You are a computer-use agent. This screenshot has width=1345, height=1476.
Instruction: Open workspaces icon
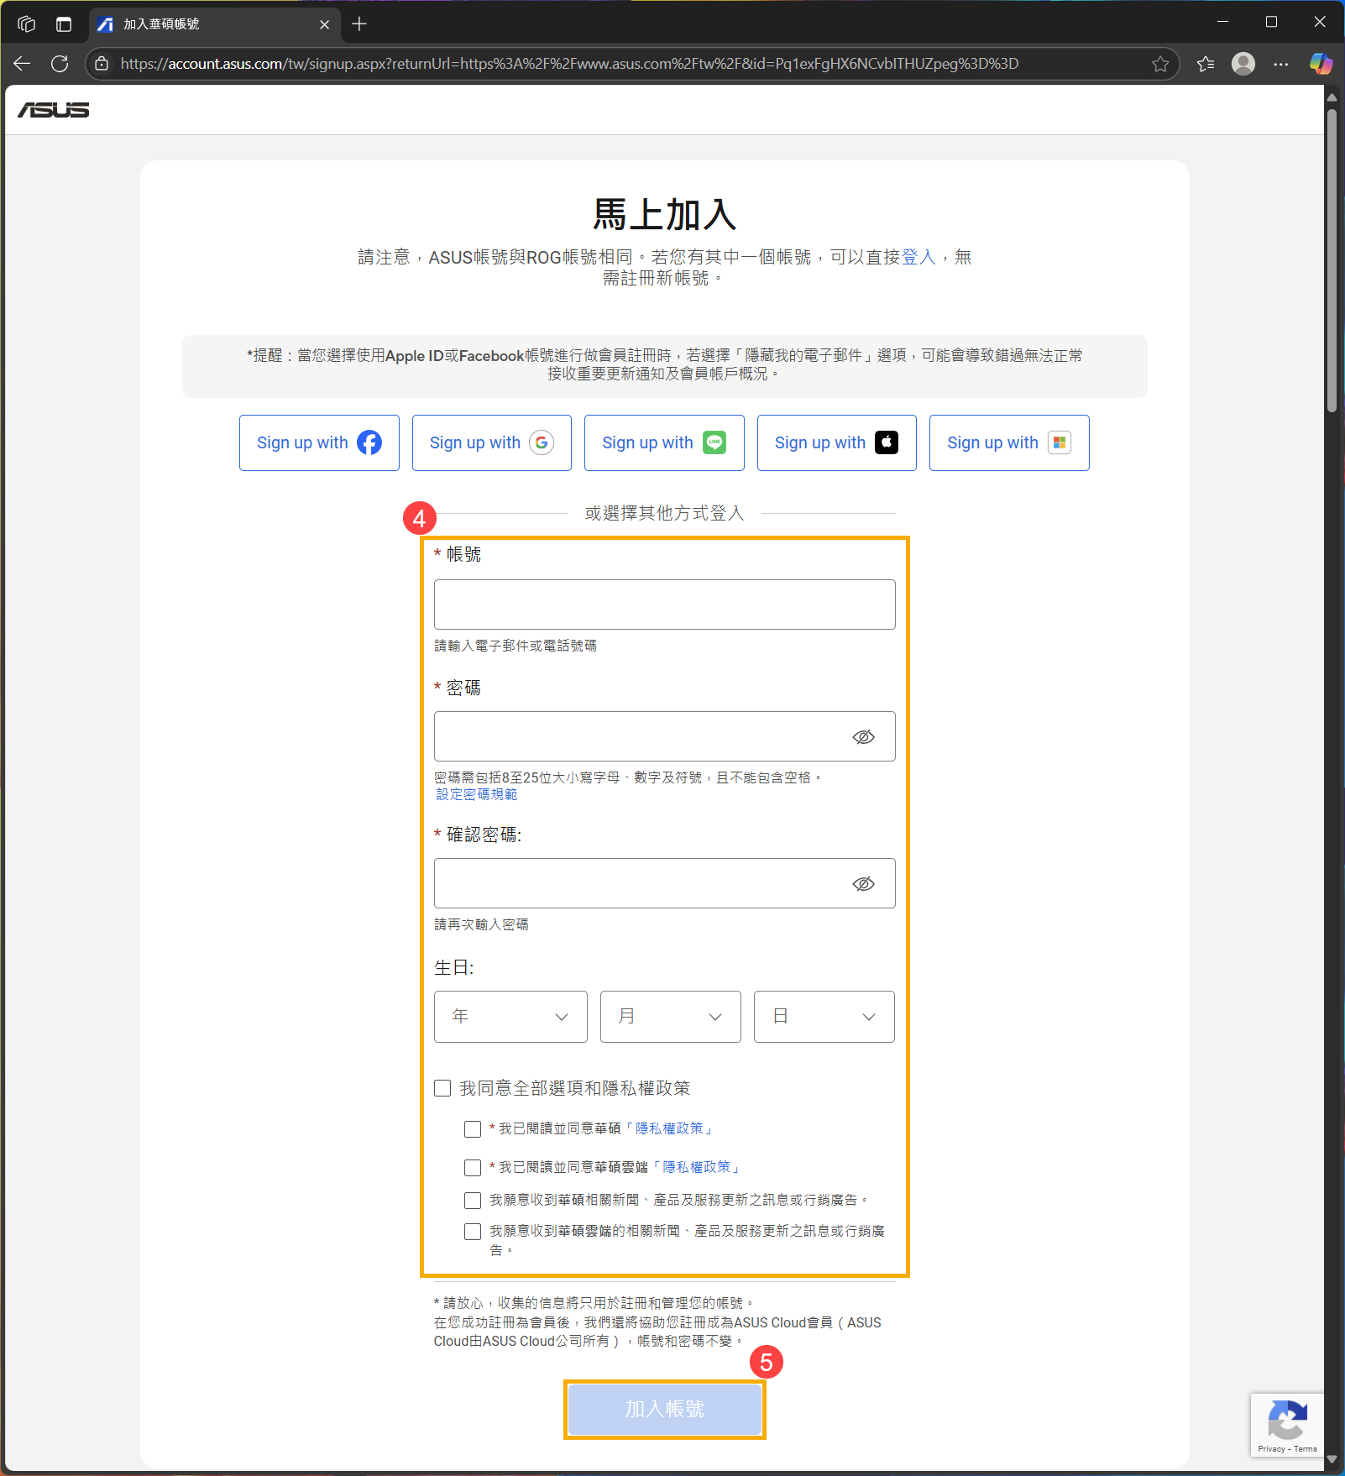pos(26,24)
